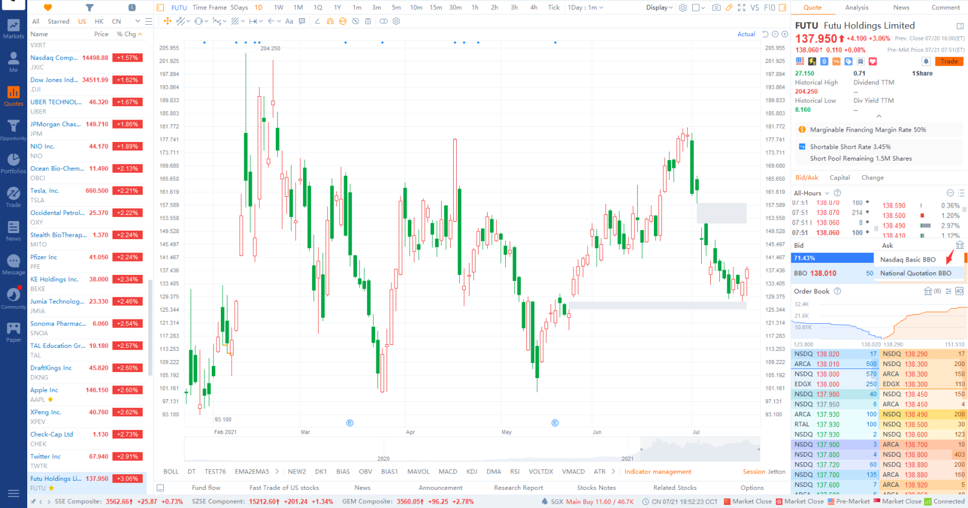The height and width of the screenshot is (508, 968).
Task: Click the chart zoom-in plus icon
Action: pos(785,34)
